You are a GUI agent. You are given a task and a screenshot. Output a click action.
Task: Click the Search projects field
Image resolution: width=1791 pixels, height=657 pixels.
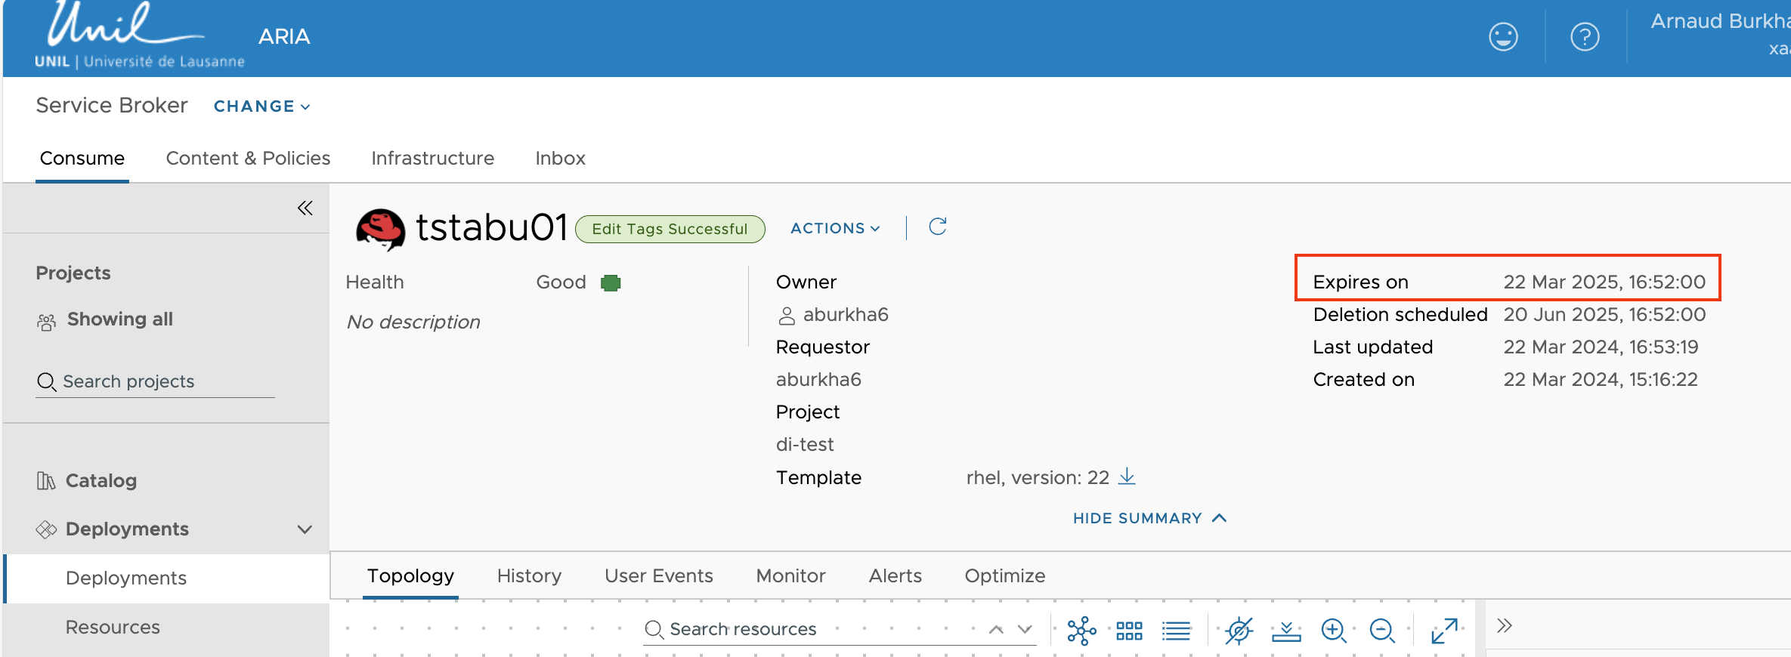click(x=155, y=381)
